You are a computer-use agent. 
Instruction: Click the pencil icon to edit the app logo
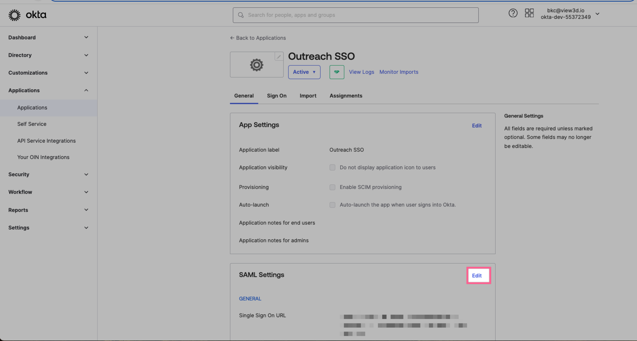279,57
